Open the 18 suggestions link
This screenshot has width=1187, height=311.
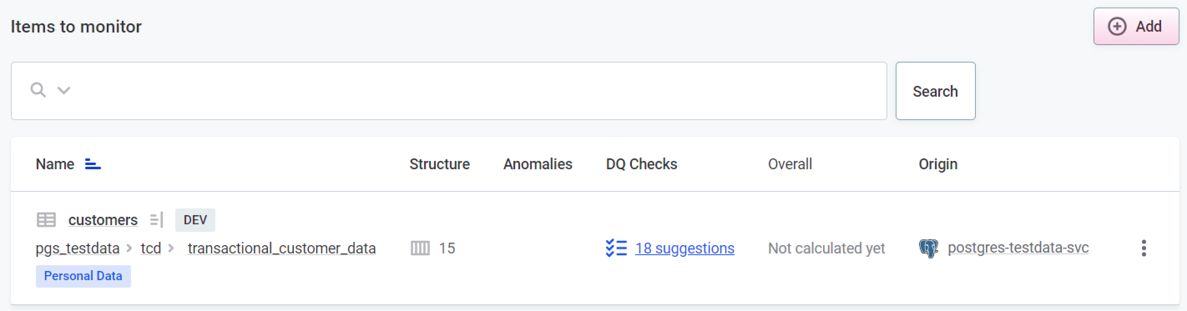pyautogui.click(x=684, y=248)
